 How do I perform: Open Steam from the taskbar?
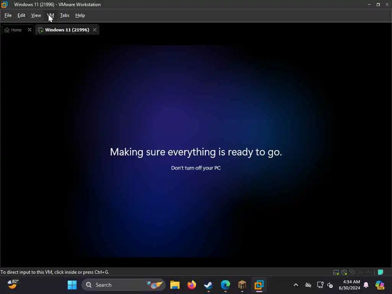(209, 285)
